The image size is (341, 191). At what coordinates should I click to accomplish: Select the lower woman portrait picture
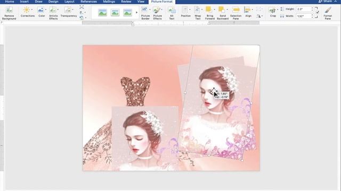[x=145, y=138]
